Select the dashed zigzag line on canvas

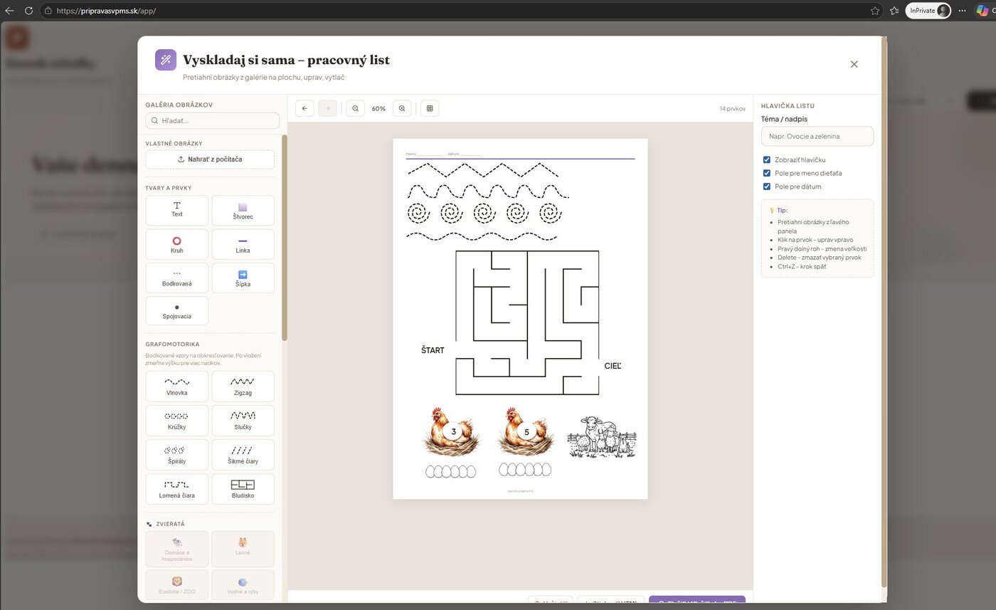[x=482, y=169]
